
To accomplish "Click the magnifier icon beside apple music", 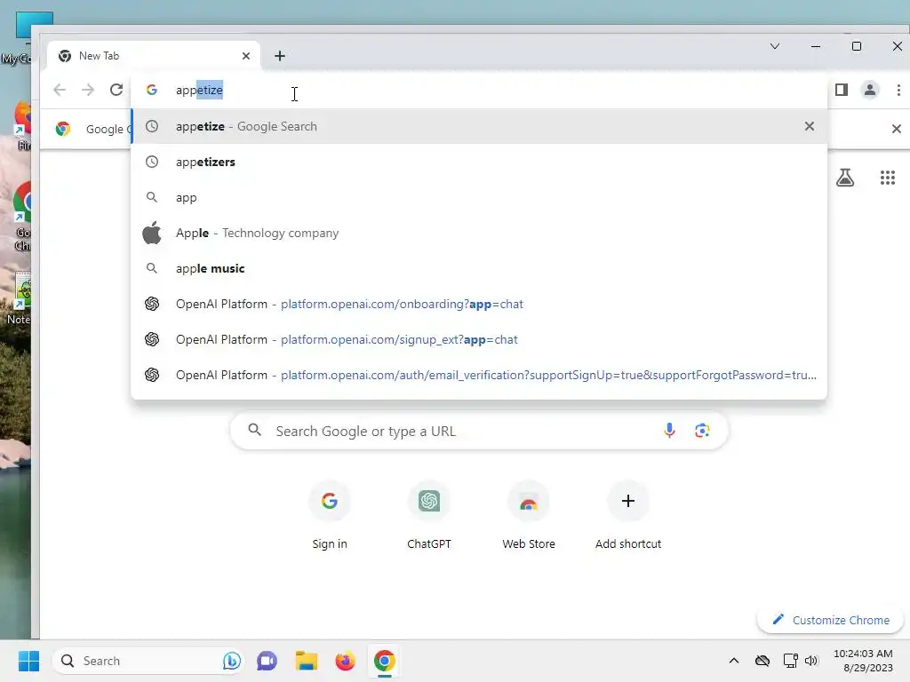I will (x=151, y=268).
